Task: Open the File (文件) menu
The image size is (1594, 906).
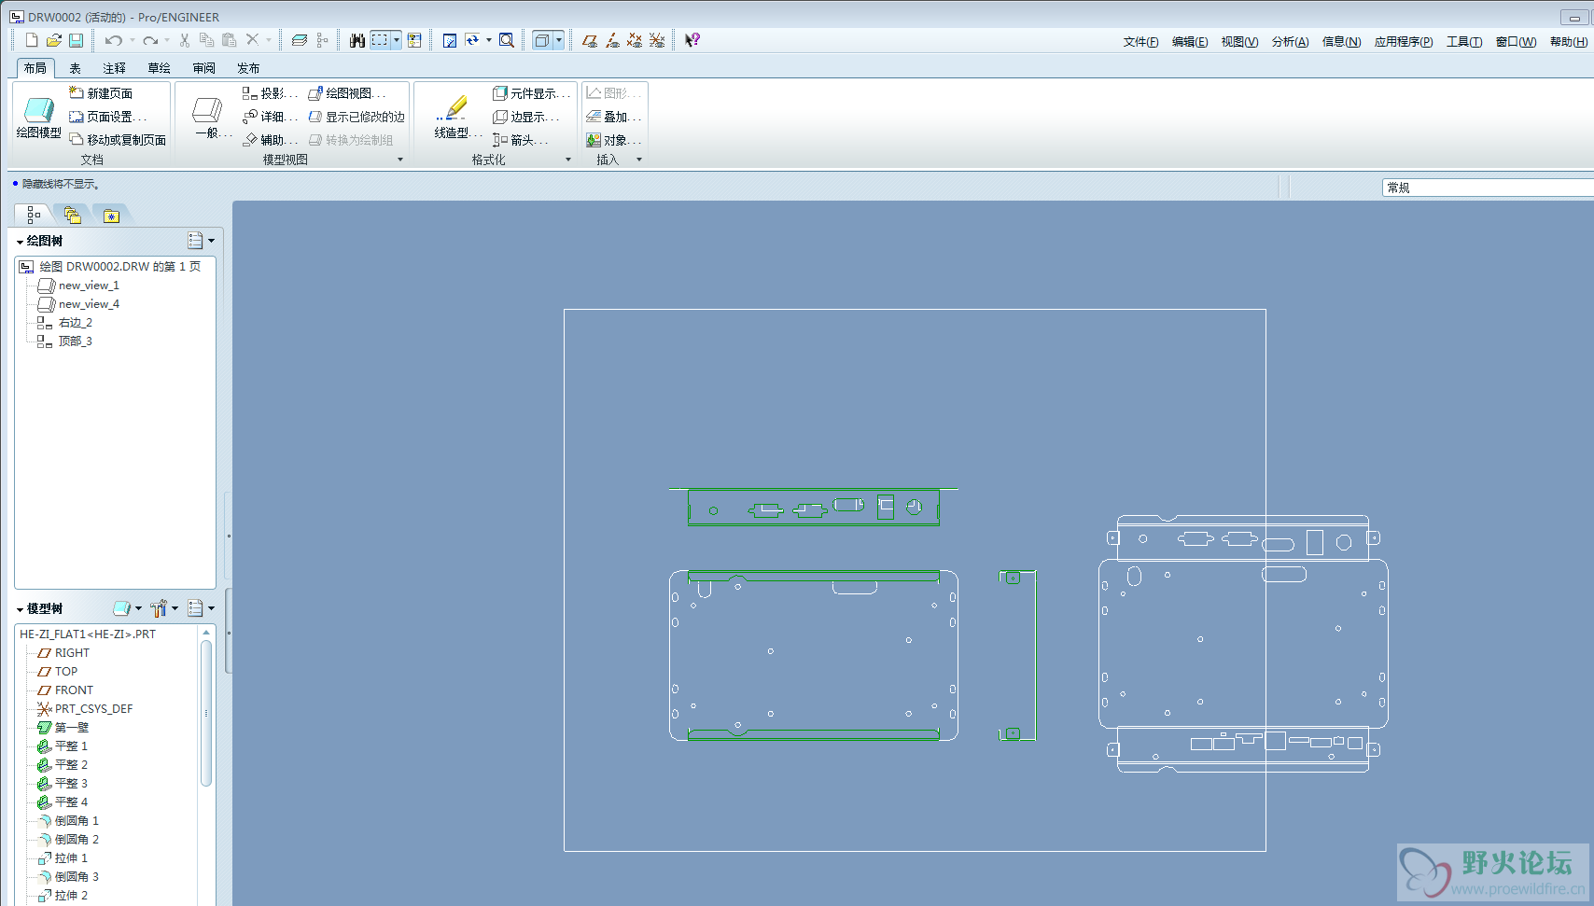Action: click(x=1140, y=42)
